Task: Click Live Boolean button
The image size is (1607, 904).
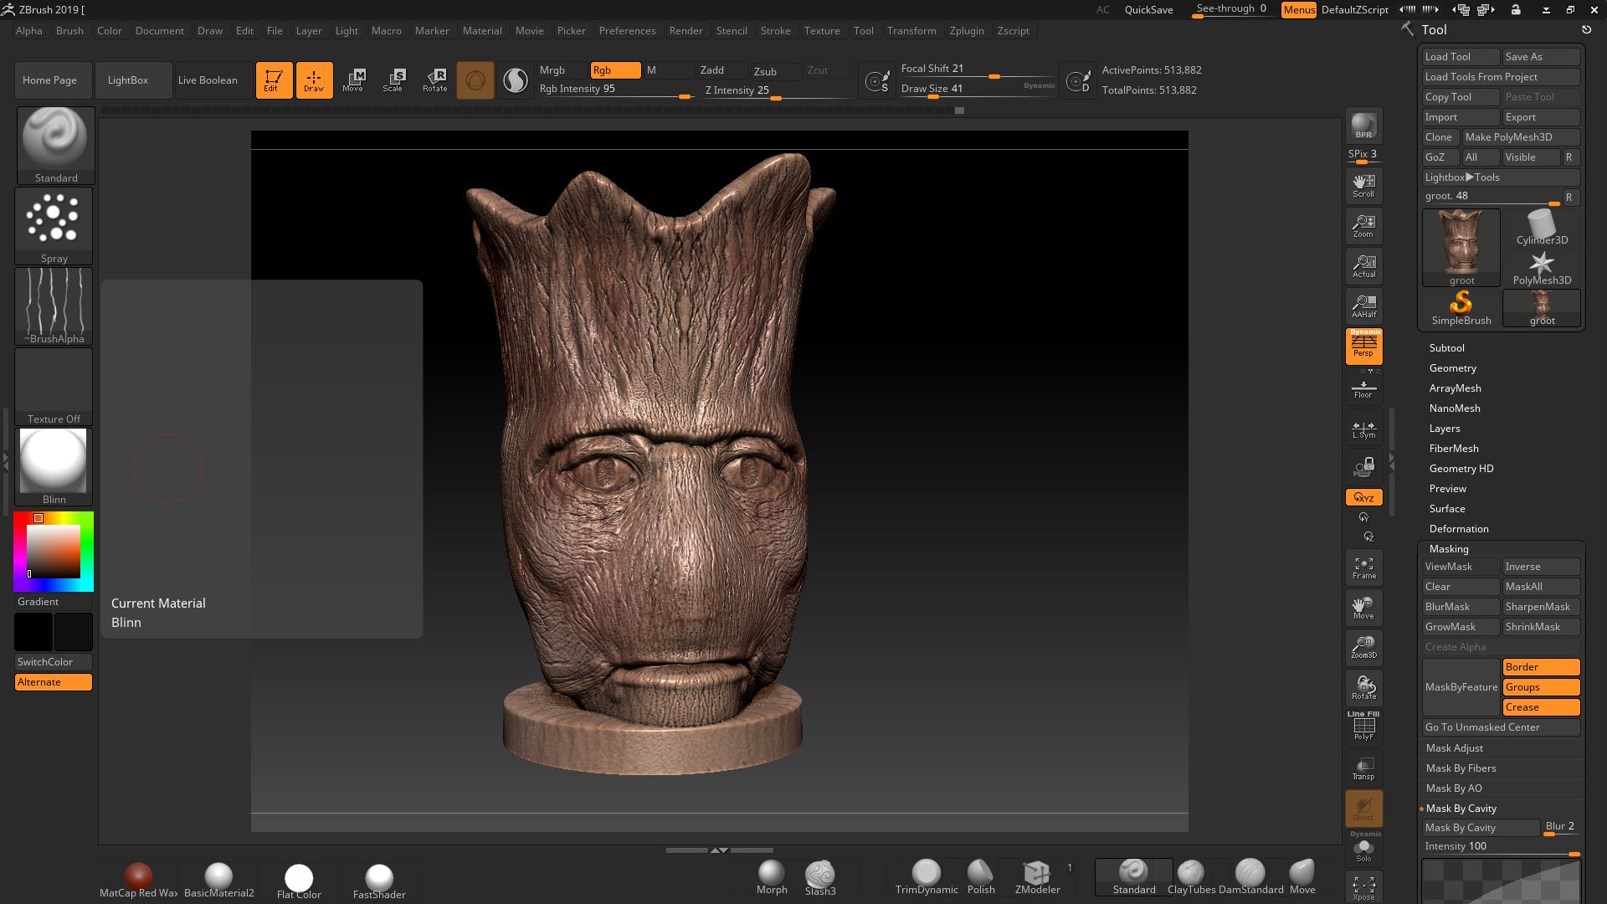Action: coord(213,80)
